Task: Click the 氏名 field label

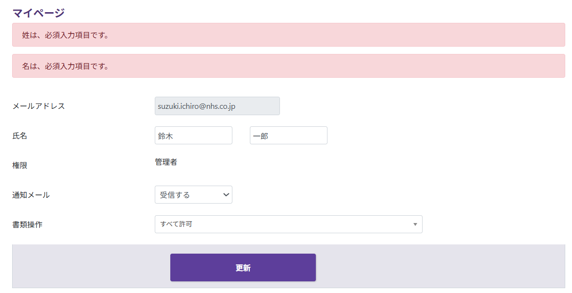Action: [20, 136]
